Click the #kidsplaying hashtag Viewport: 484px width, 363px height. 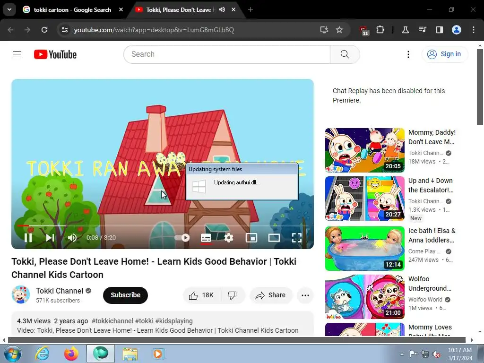(x=174, y=321)
